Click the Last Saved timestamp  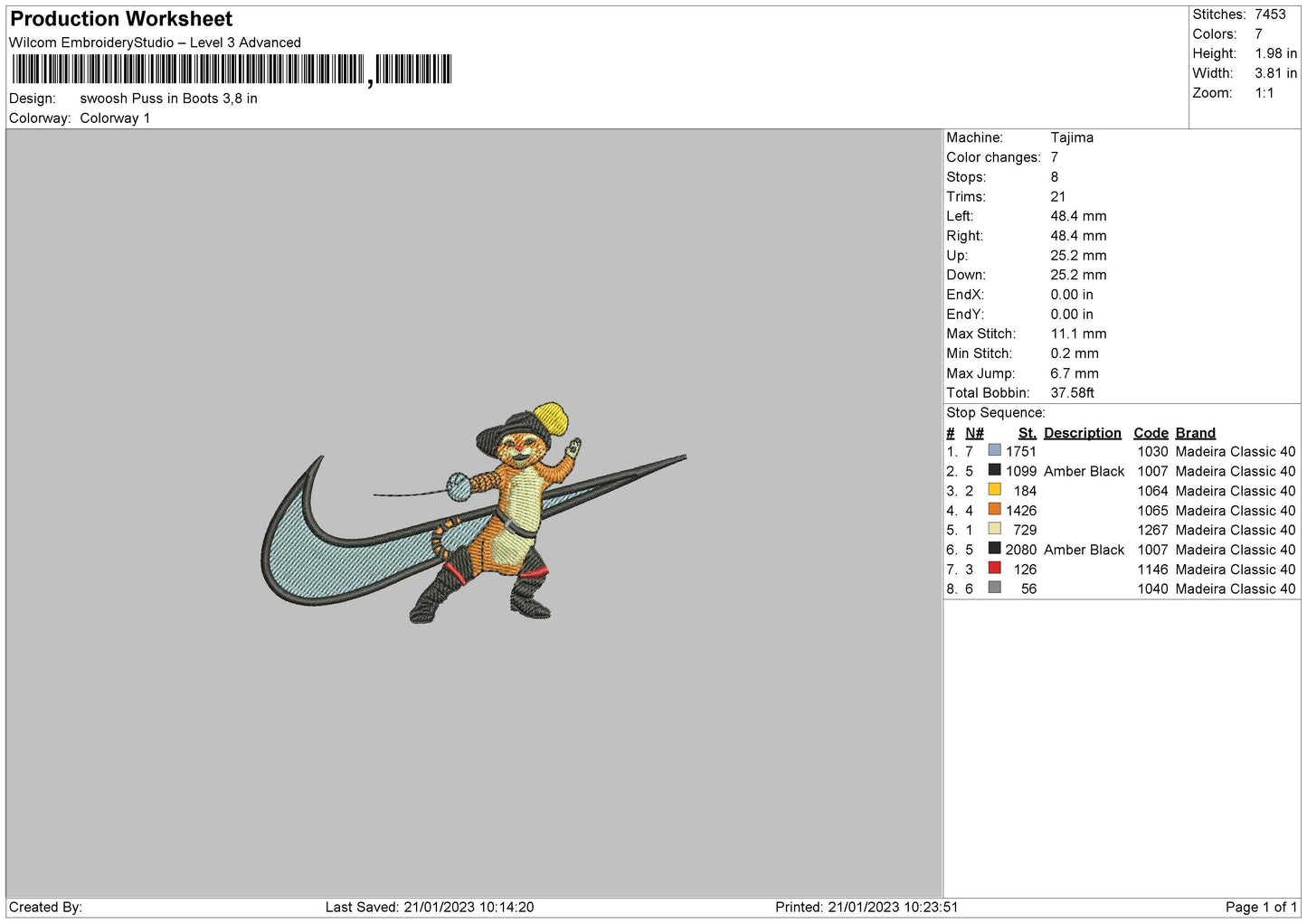point(430,907)
